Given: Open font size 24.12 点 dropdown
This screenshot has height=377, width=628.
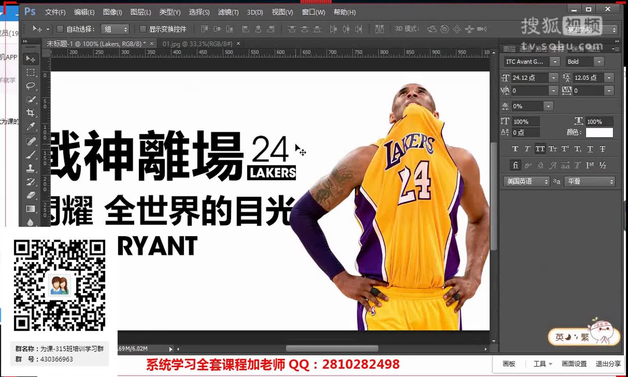Looking at the screenshot, I should coord(553,77).
